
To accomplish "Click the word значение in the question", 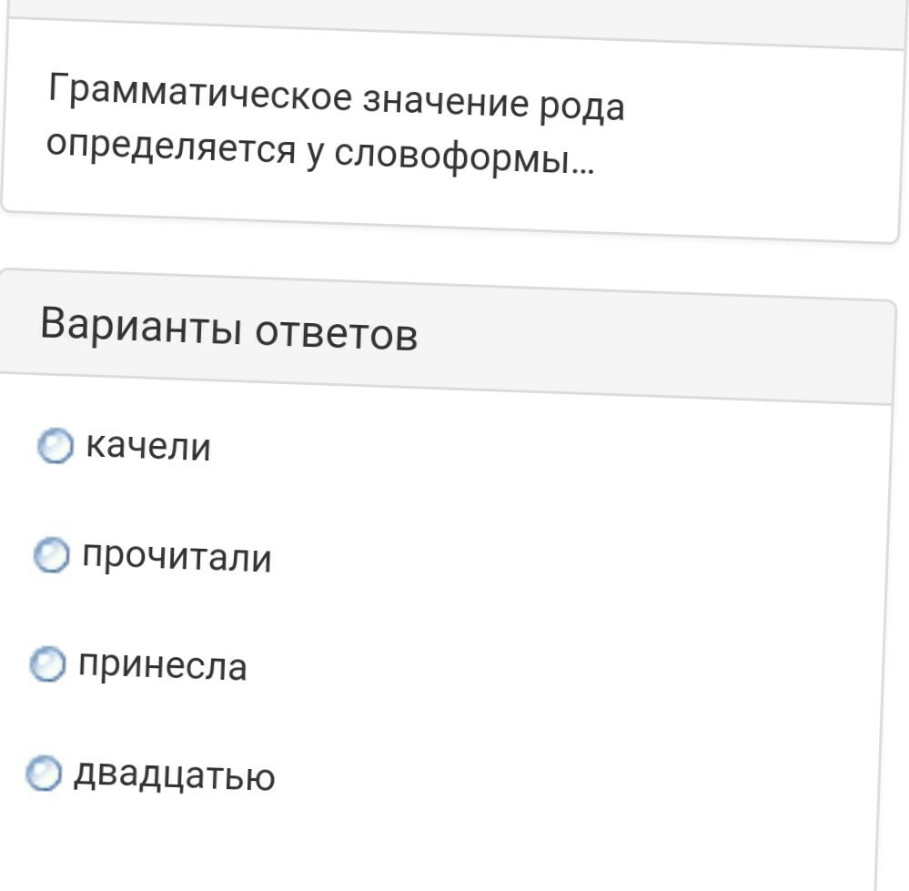I will (x=445, y=102).
